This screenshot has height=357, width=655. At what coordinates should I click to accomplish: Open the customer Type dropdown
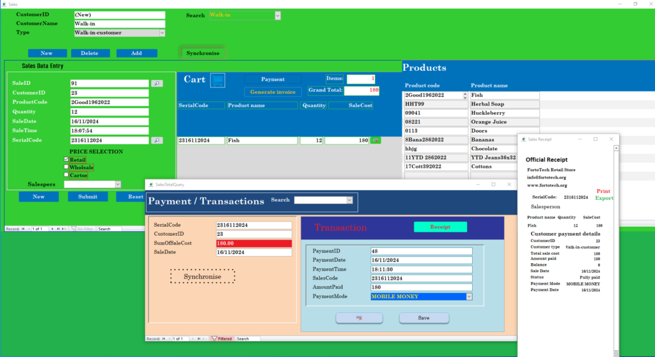click(x=161, y=33)
